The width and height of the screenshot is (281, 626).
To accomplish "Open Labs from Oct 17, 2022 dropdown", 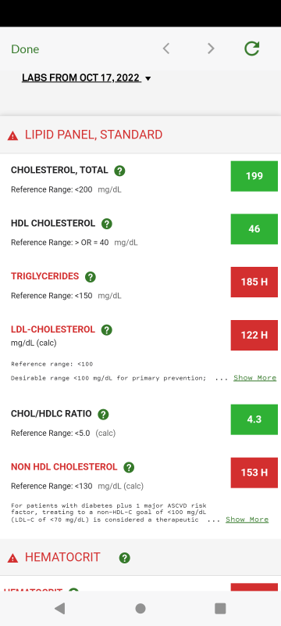I will point(87,77).
